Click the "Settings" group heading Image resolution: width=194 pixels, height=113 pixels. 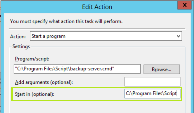[21, 47]
